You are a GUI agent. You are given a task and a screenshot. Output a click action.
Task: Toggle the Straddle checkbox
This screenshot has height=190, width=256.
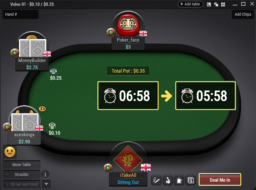7,174
